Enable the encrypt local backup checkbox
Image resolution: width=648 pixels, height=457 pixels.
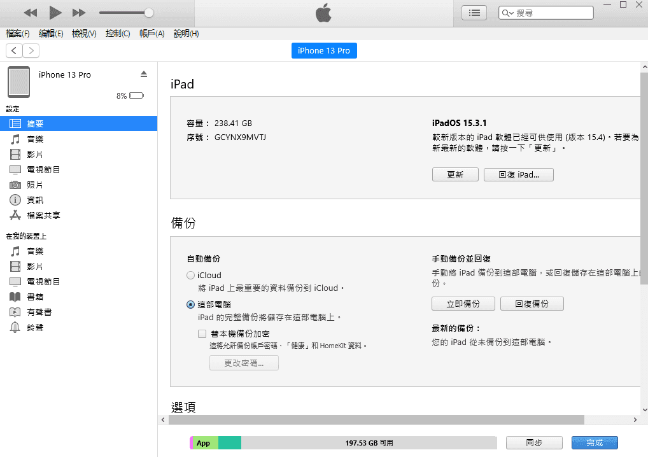[x=202, y=334]
